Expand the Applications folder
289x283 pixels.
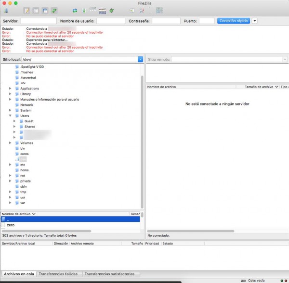click(10, 89)
